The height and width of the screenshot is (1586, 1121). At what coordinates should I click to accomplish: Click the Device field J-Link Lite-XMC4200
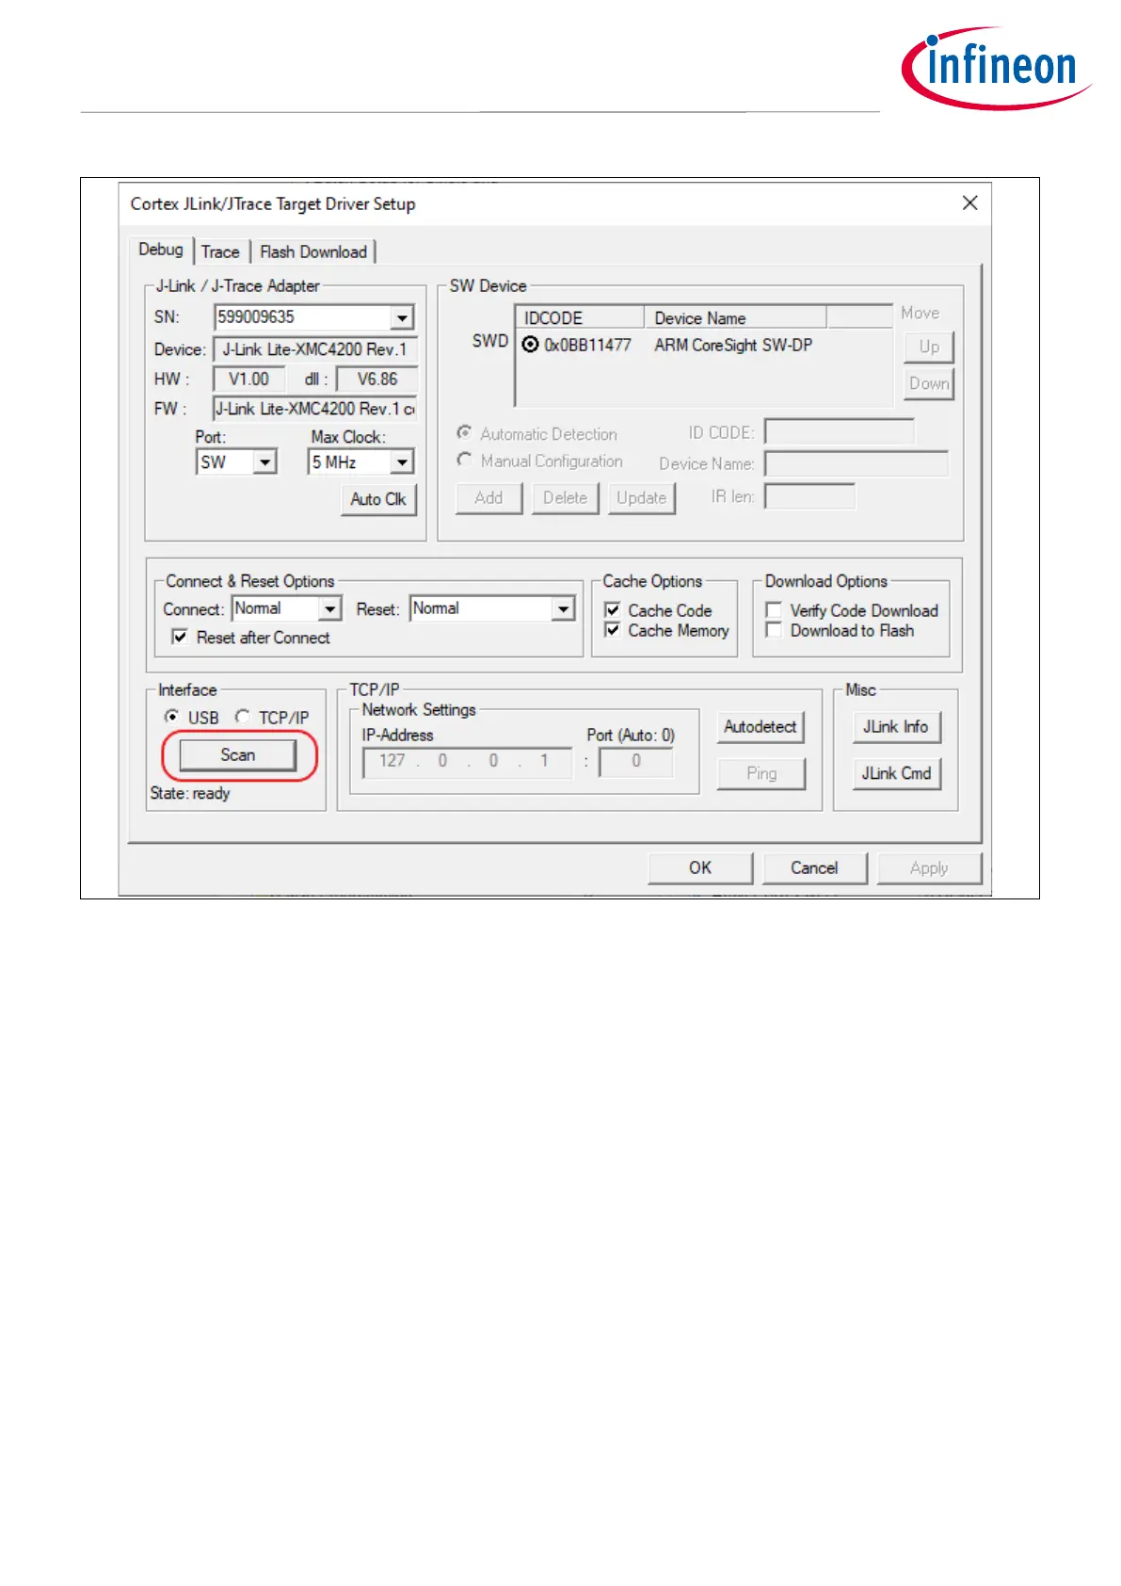tap(315, 349)
